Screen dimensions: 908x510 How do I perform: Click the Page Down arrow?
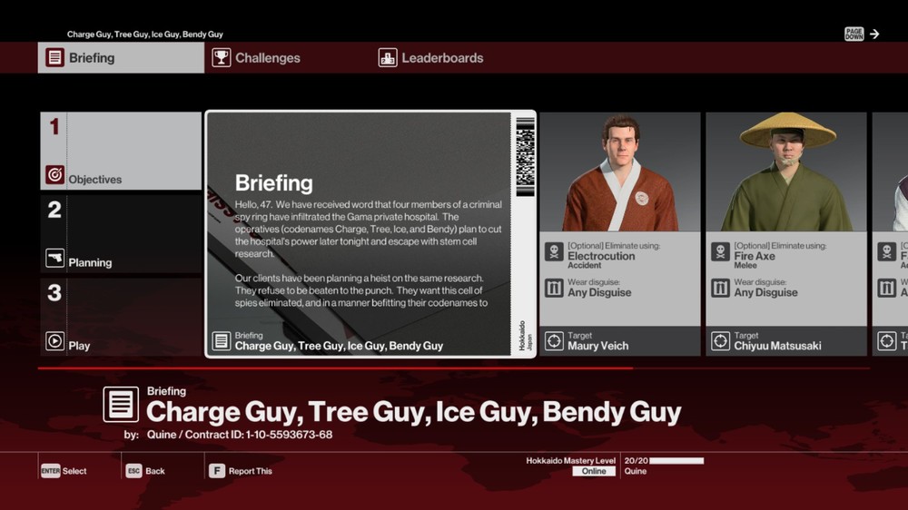[873, 34]
